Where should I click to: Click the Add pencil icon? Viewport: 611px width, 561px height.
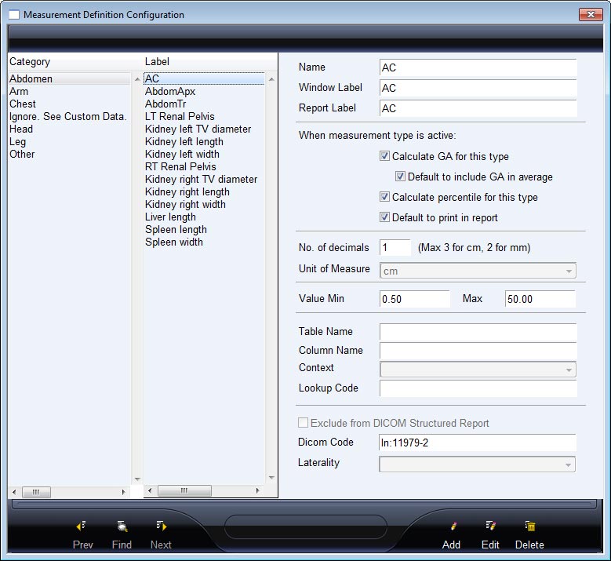point(453,526)
